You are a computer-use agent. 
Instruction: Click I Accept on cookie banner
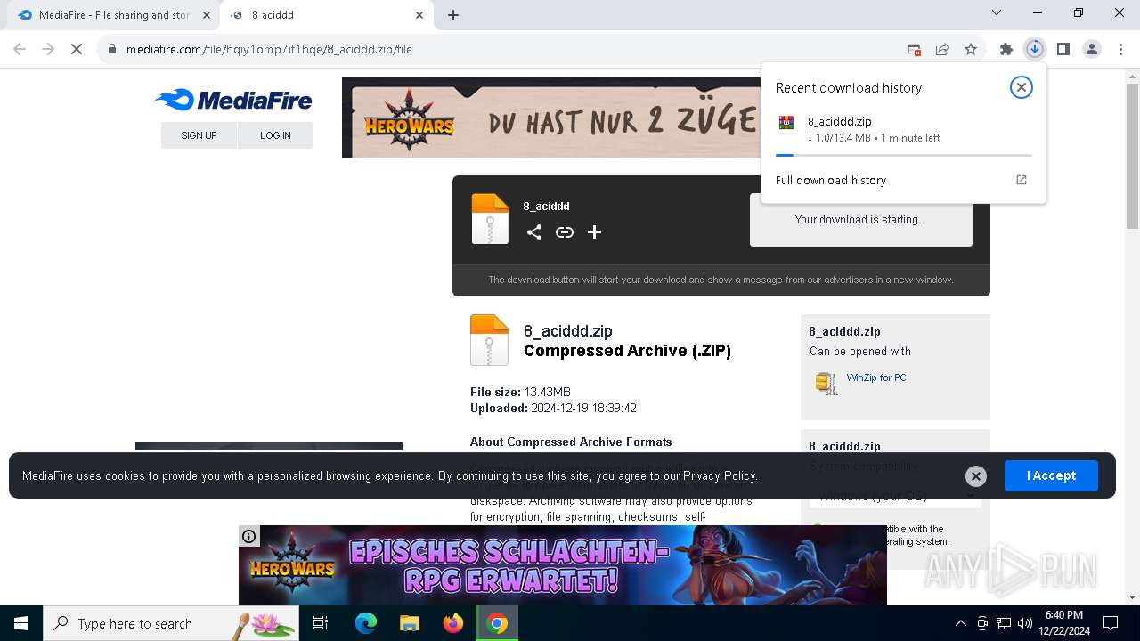click(1051, 476)
